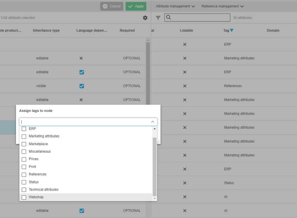Tick the Prices tag checkbox

(24, 159)
